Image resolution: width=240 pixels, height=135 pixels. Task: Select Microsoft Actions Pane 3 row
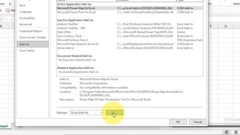point(130,40)
